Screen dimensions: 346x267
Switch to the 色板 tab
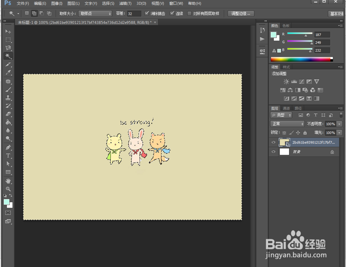(x=286, y=26)
